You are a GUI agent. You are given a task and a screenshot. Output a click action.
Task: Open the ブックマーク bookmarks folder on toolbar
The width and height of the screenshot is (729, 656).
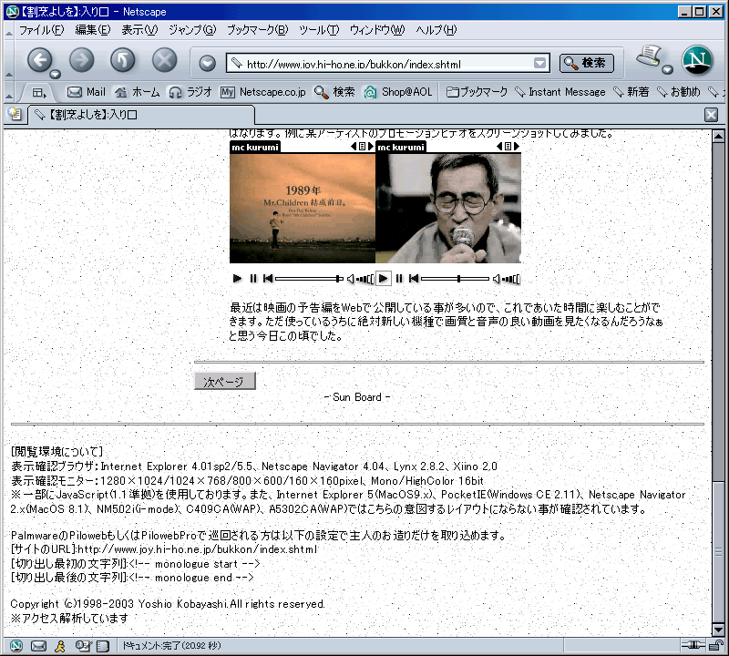point(477,92)
